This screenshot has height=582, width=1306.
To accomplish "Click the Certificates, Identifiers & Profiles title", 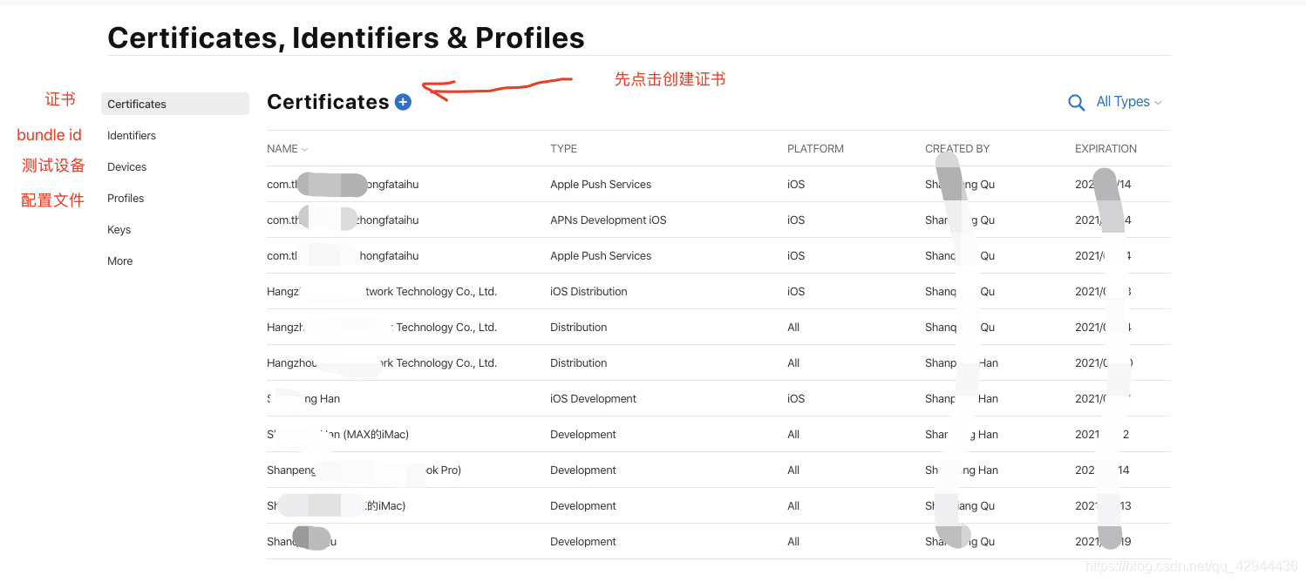I will pyautogui.click(x=346, y=37).
